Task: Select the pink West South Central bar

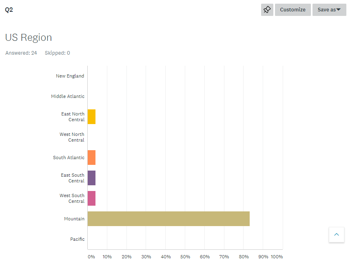Action: 91,198
